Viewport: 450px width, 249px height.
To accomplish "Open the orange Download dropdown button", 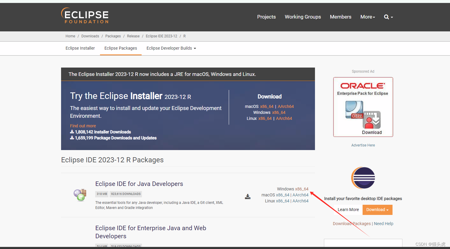I will click(x=377, y=210).
